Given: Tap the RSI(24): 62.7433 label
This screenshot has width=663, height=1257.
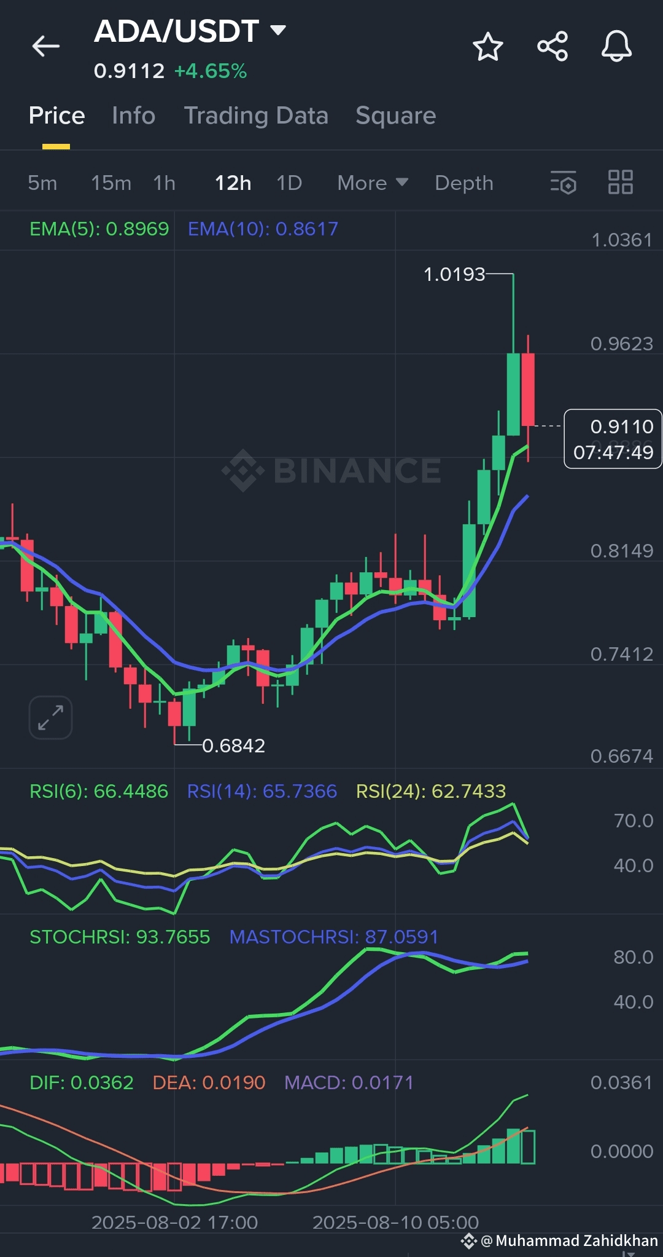Looking at the screenshot, I should 431,791.
